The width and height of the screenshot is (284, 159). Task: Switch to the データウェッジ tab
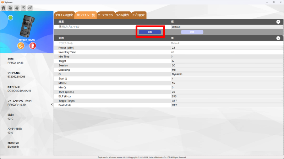pyautogui.click(x=105, y=15)
